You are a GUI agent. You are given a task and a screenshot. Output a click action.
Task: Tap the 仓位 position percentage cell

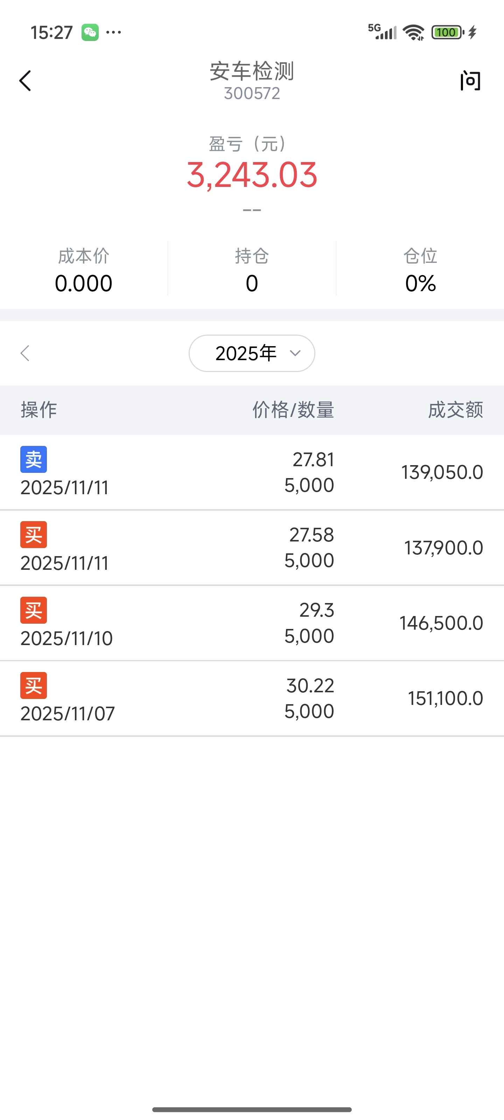(420, 269)
